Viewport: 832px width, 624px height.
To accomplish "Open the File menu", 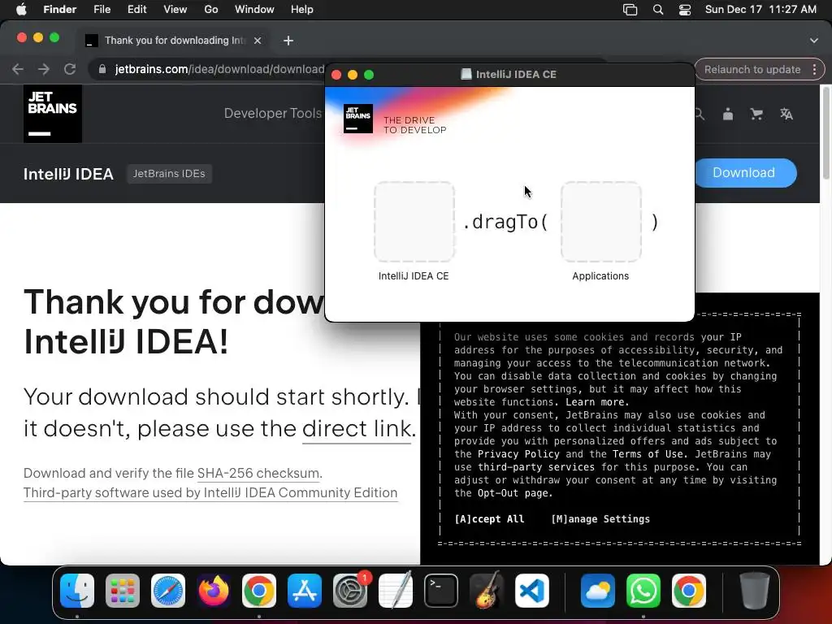I will (x=102, y=10).
